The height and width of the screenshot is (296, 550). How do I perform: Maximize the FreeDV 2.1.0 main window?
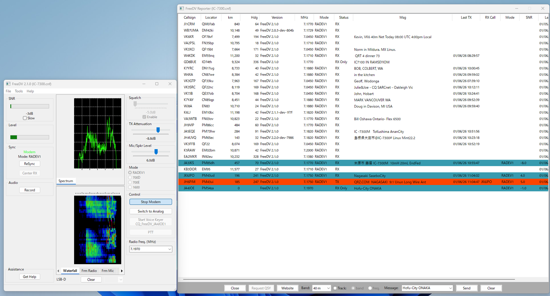point(157,84)
